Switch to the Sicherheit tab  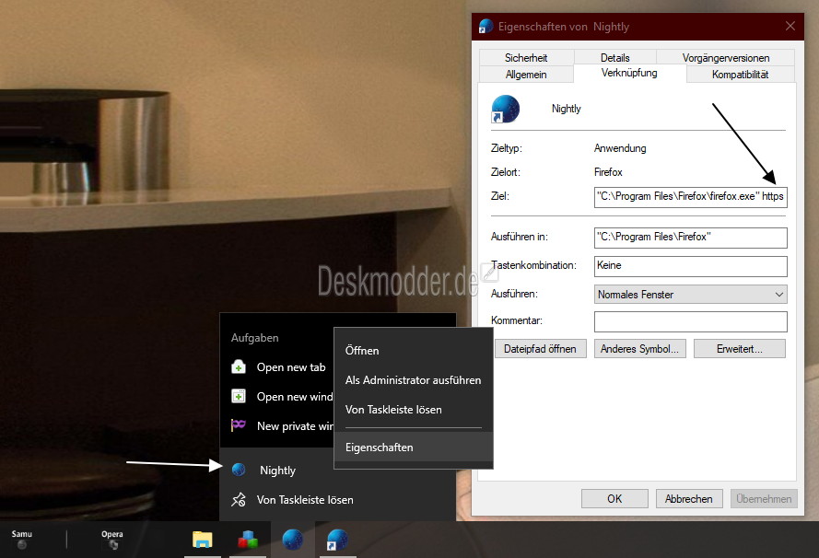pos(526,57)
